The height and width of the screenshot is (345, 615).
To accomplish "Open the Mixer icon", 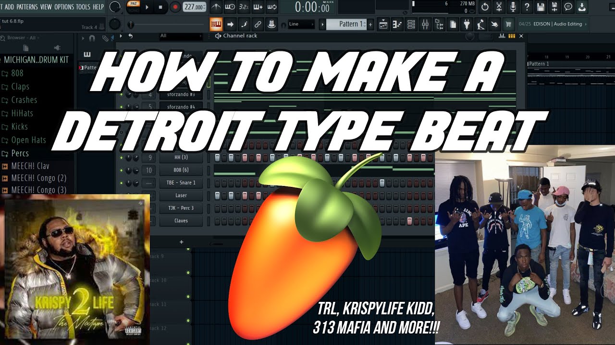I will coord(425,24).
